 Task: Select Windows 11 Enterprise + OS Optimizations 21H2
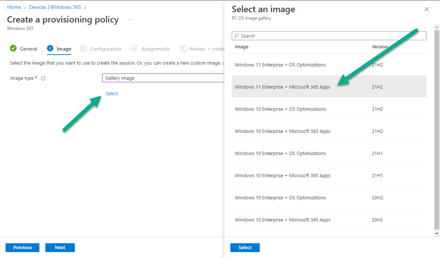(x=329, y=65)
